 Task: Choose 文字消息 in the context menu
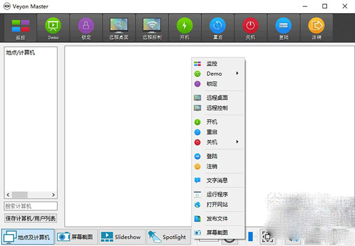click(218, 180)
